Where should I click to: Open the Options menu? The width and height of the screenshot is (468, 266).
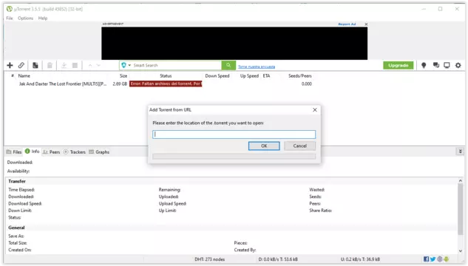[25, 18]
